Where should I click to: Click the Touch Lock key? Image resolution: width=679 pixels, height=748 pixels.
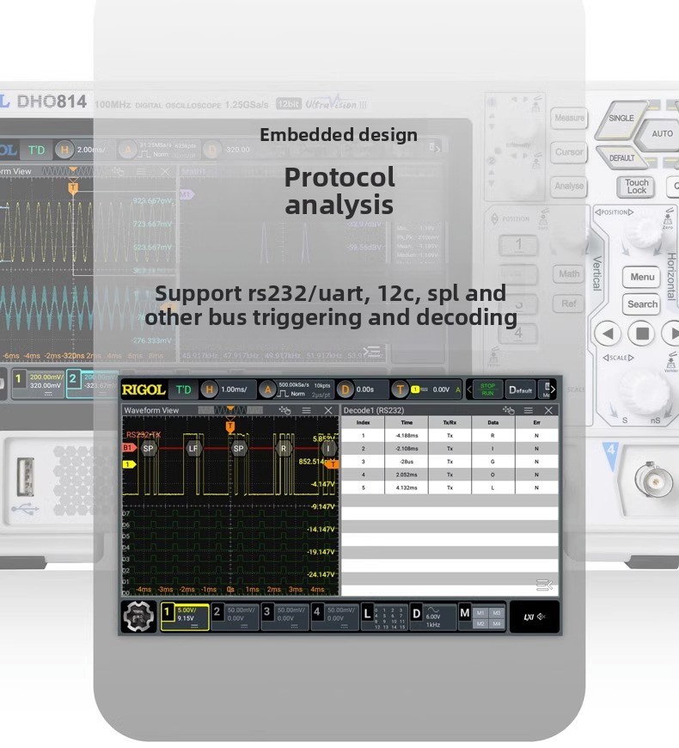tap(637, 187)
